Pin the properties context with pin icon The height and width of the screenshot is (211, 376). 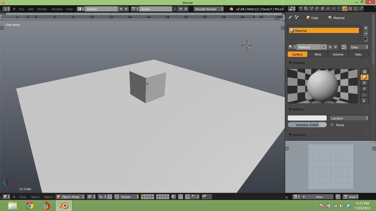click(290, 18)
